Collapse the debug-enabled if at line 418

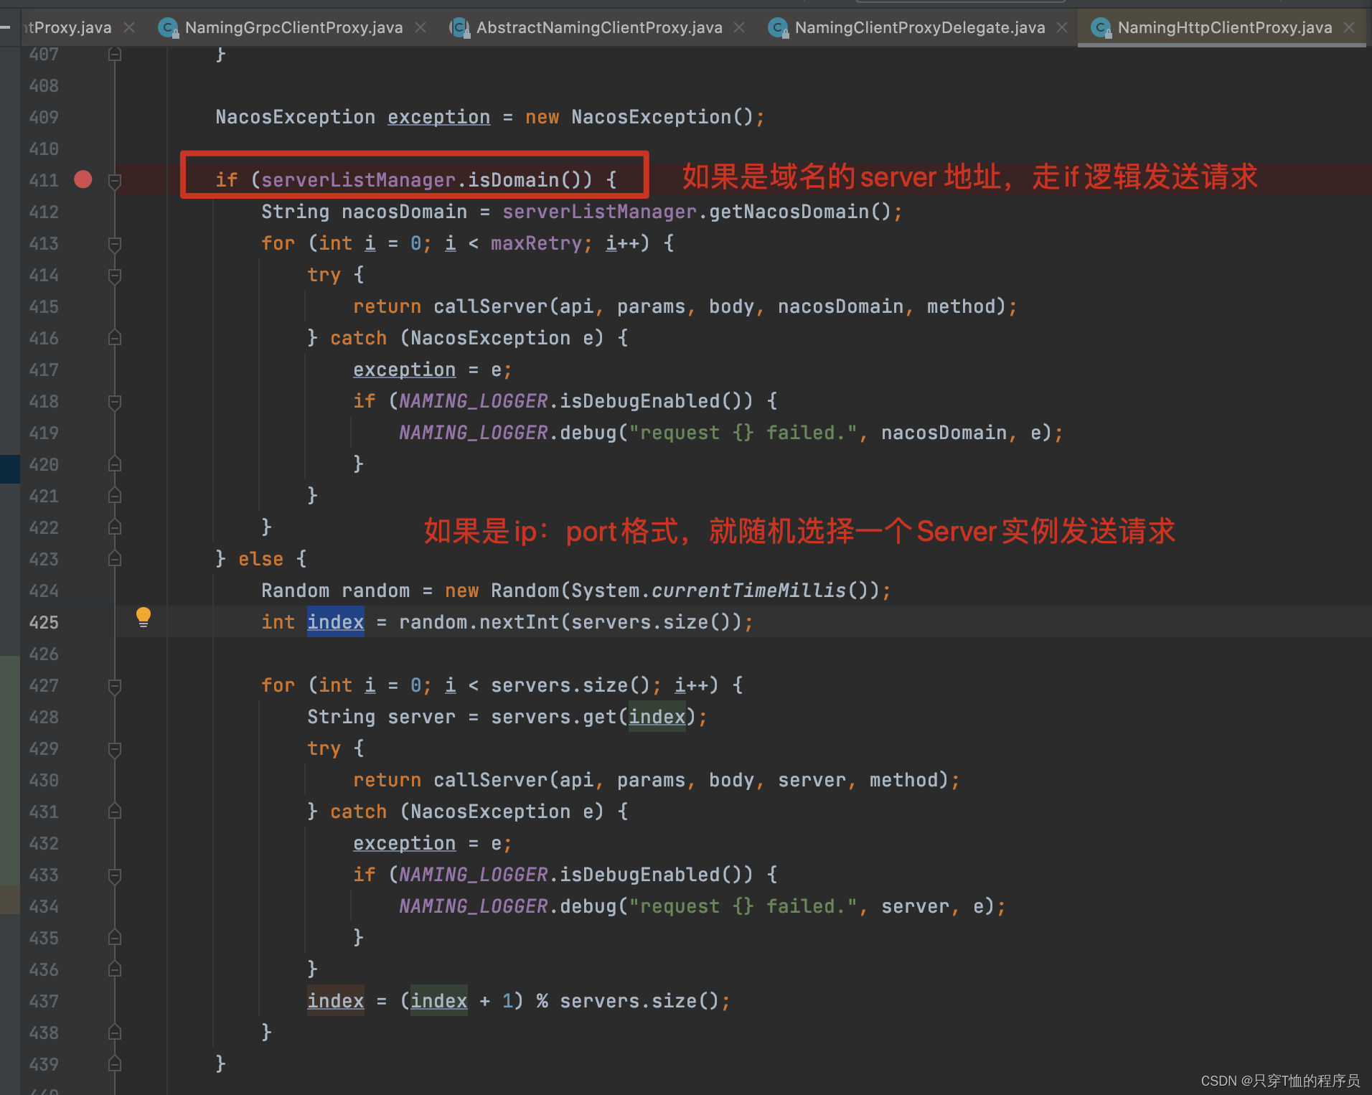(x=115, y=402)
